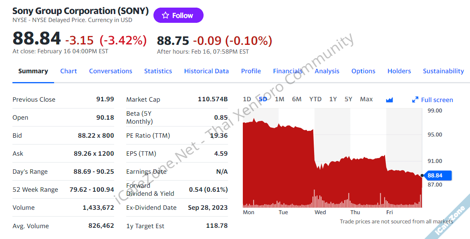Choose the 6M chart range
The image size is (470, 239).
(297, 99)
